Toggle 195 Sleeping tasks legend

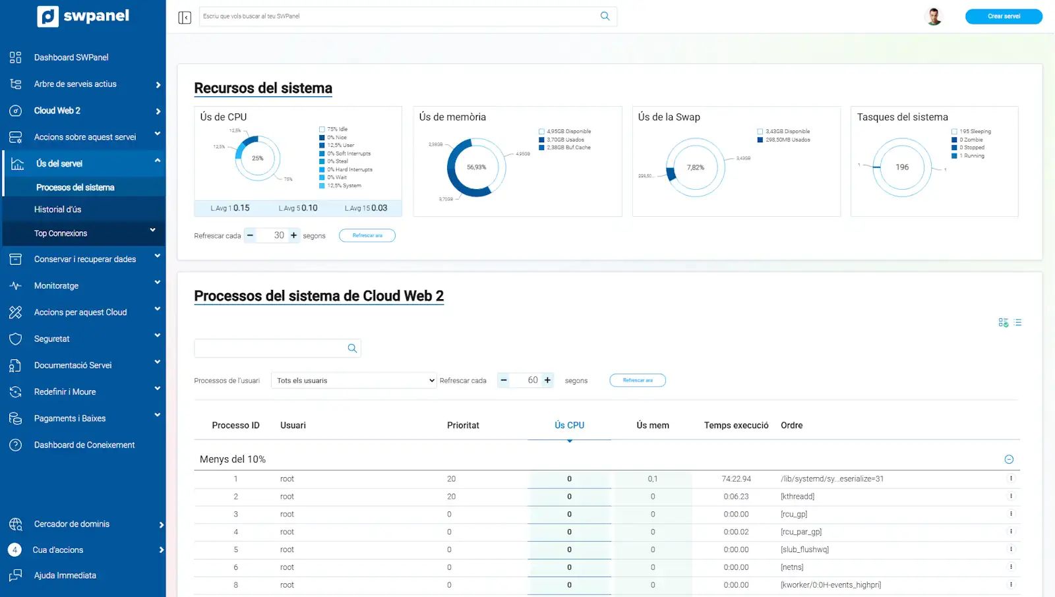click(x=954, y=132)
